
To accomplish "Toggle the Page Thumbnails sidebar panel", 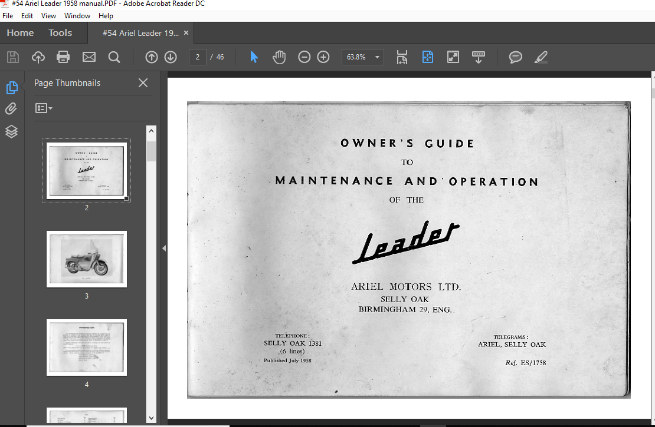I will pos(12,88).
